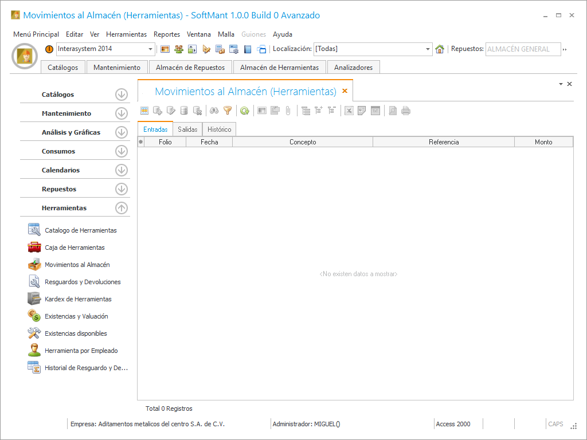
Task: Collapse the Herramientas sidebar section
Action: click(x=121, y=208)
